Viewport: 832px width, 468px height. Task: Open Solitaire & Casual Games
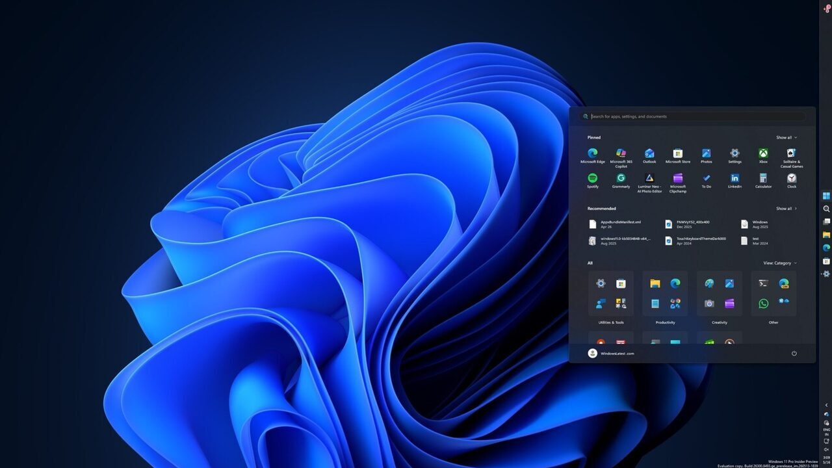click(x=792, y=158)
